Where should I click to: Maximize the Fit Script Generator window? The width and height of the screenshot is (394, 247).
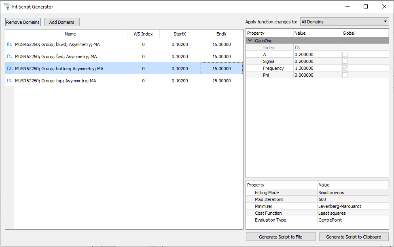tap(366, 6)
